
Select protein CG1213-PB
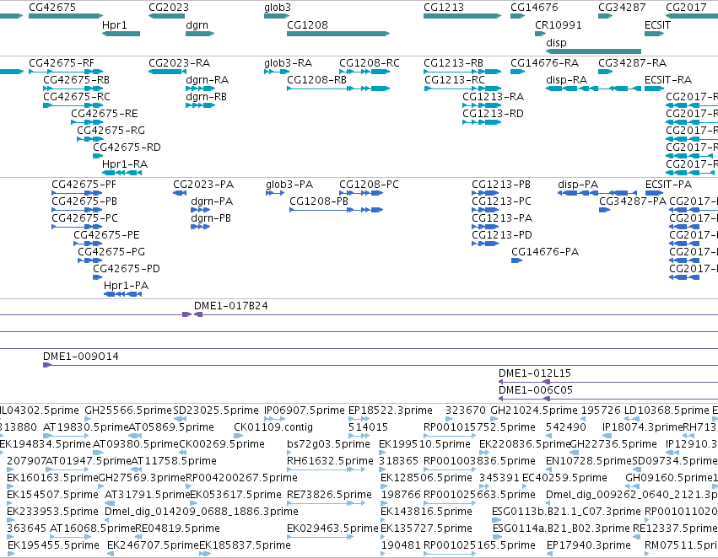point(485,193)
